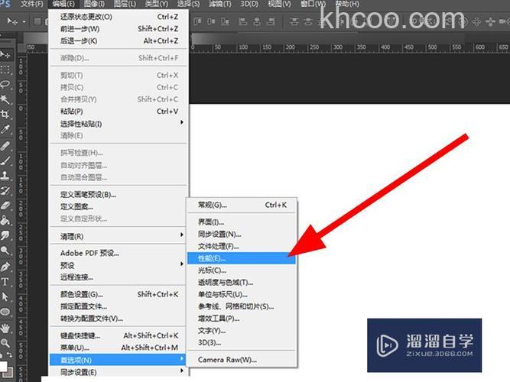Click the foreground color swatch
The height and width of the screenshot is (382, 510).
click(x=3, y=366)
